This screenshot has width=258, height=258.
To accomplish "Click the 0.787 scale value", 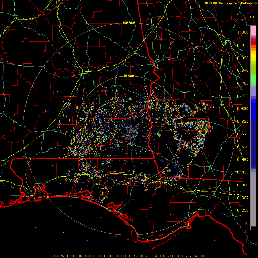I will coord(243,83).
